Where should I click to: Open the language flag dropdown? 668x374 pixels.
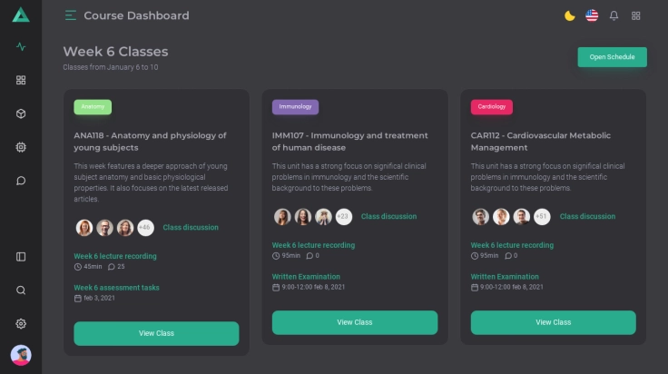coord(592,15)
